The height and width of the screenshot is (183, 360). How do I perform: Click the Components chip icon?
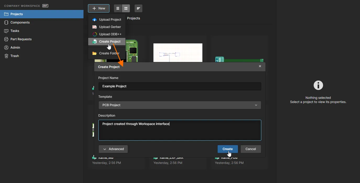6,22
